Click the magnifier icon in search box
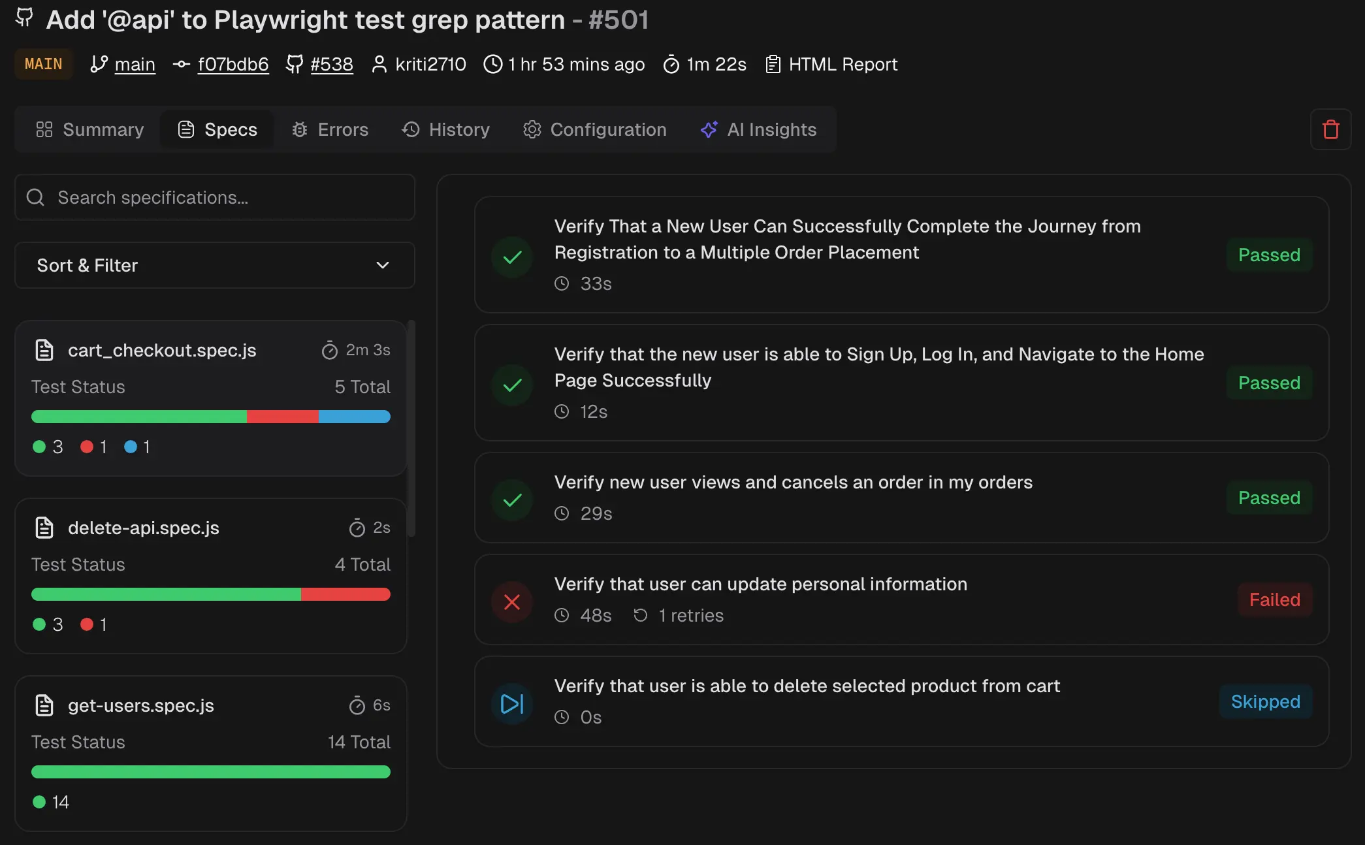Screen dimensions: 1365x845 click(x=35, y=197)
